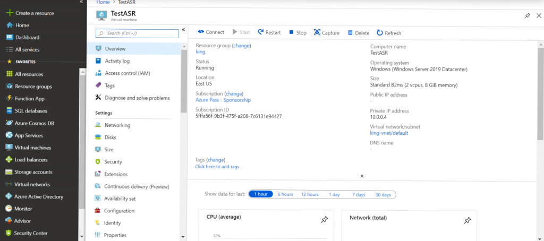Open Virtual networks icon

tap(9, 185)
